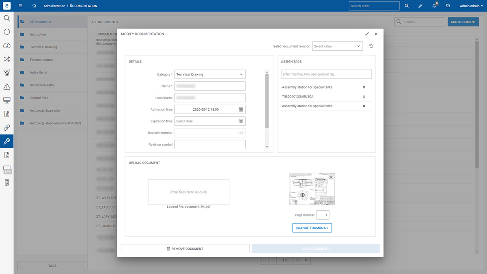Click the Drop files here upload area

pyautogui.click(x=189, y=192)
